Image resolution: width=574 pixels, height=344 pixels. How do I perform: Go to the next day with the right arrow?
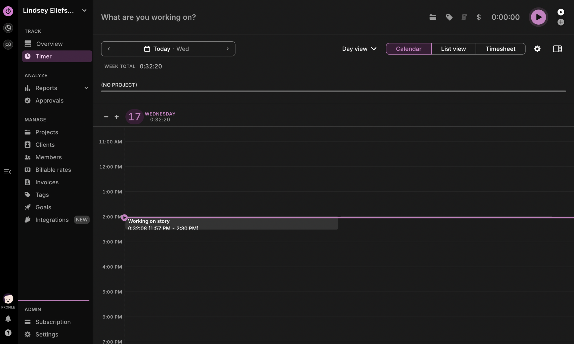point(228,49)
